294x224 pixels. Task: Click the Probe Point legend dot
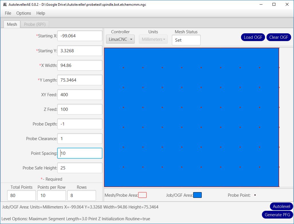click(255, 195)
